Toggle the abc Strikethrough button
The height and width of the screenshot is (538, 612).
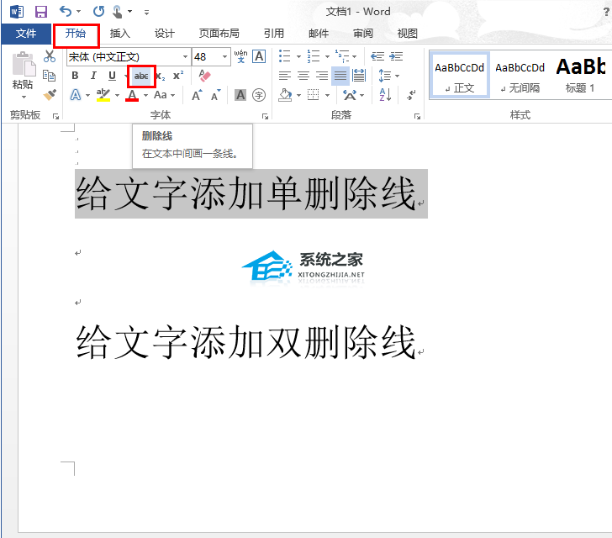coord(141,76)
